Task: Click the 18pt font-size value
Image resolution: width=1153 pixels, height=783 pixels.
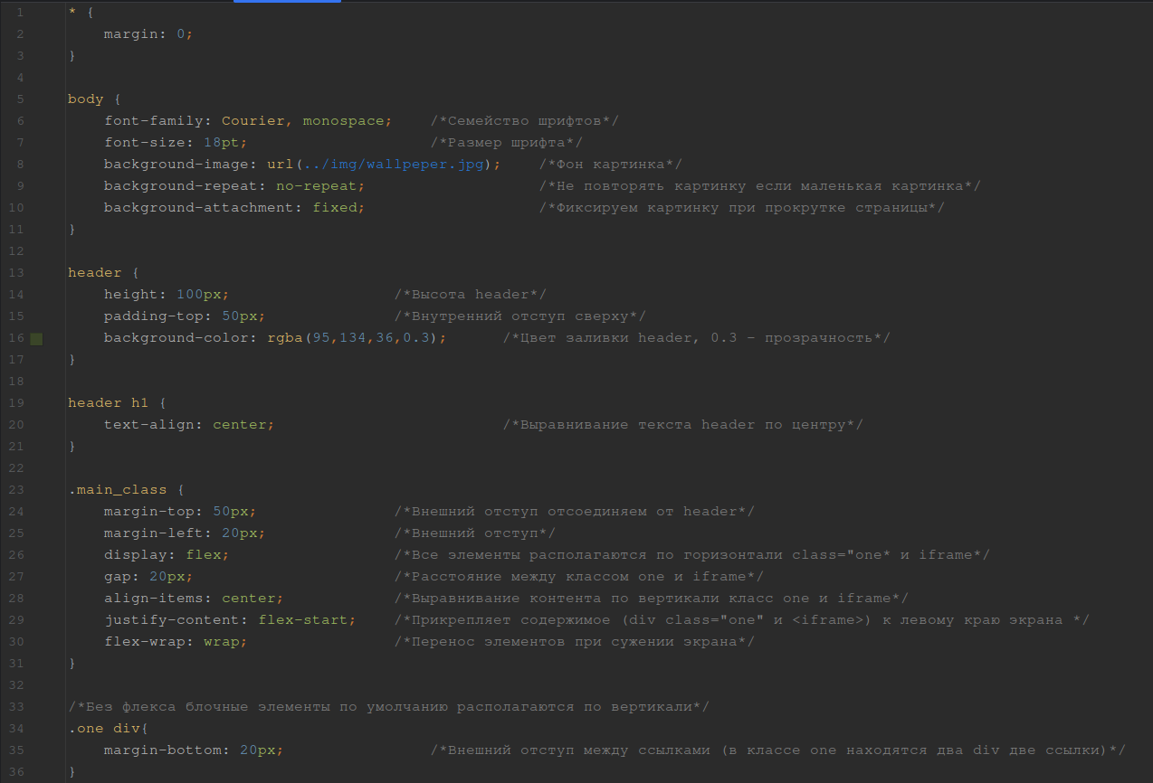Action: (x=221, y=143)
